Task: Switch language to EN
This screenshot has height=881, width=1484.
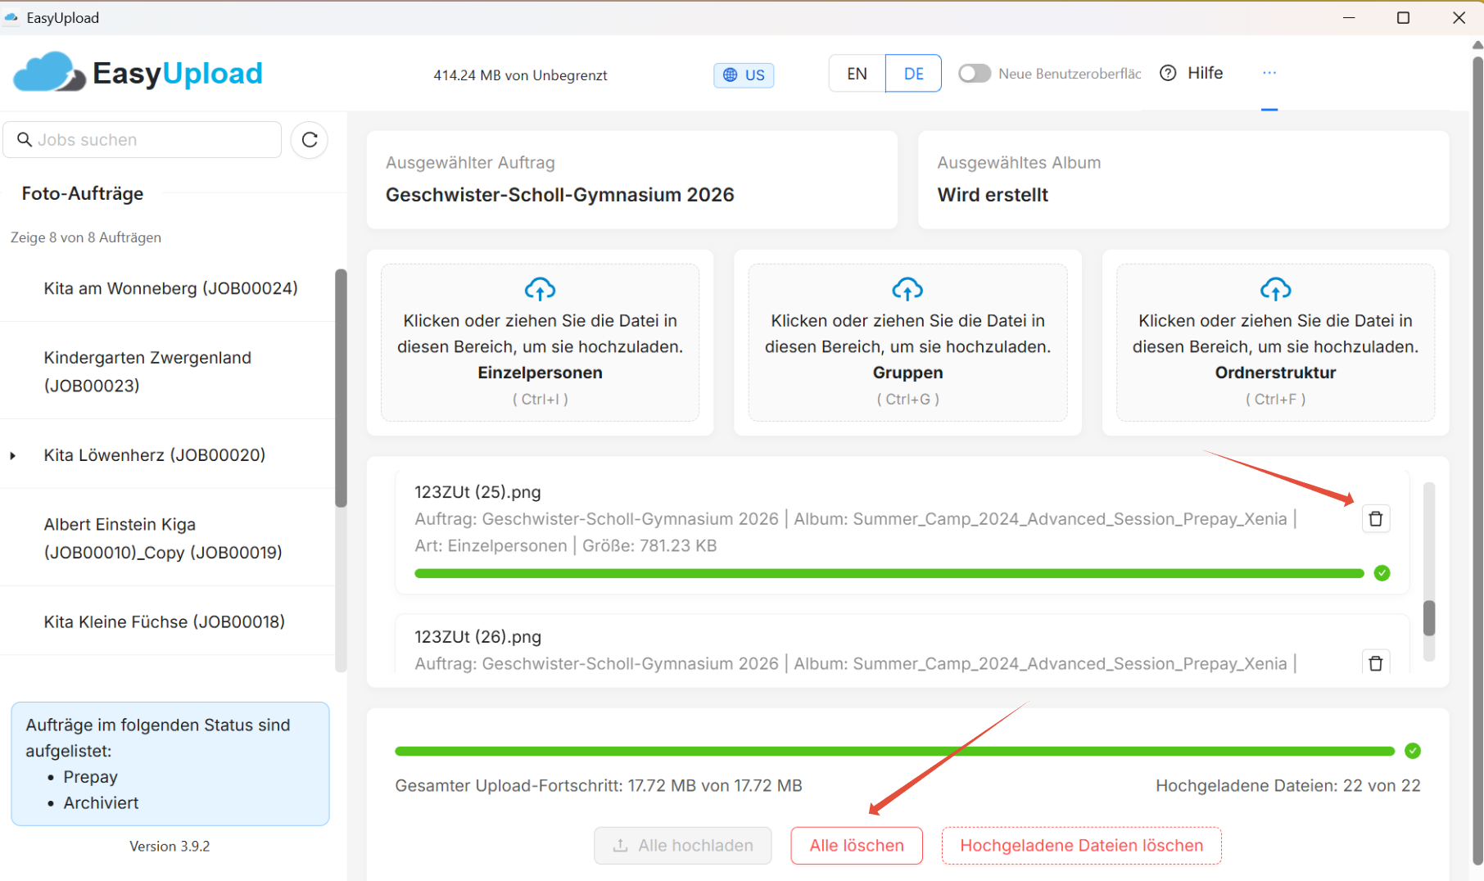Action: point(857,74)
